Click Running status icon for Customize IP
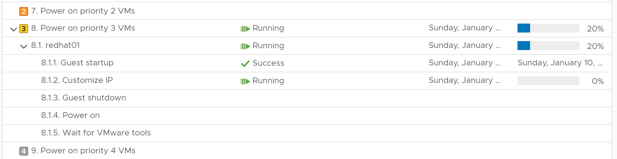The height and width of the screenshot is (159, 617). [245, 81]
